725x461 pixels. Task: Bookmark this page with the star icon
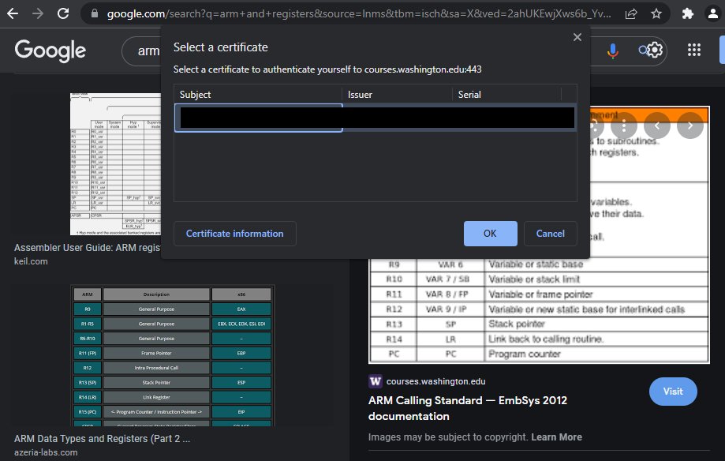pos(656,14)
